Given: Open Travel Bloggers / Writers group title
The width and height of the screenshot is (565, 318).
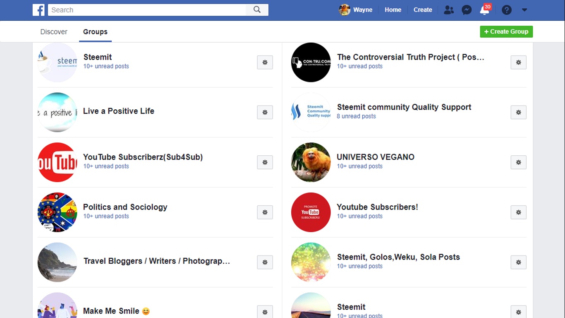Looking at the screenshot, I should tap(157, 261).
